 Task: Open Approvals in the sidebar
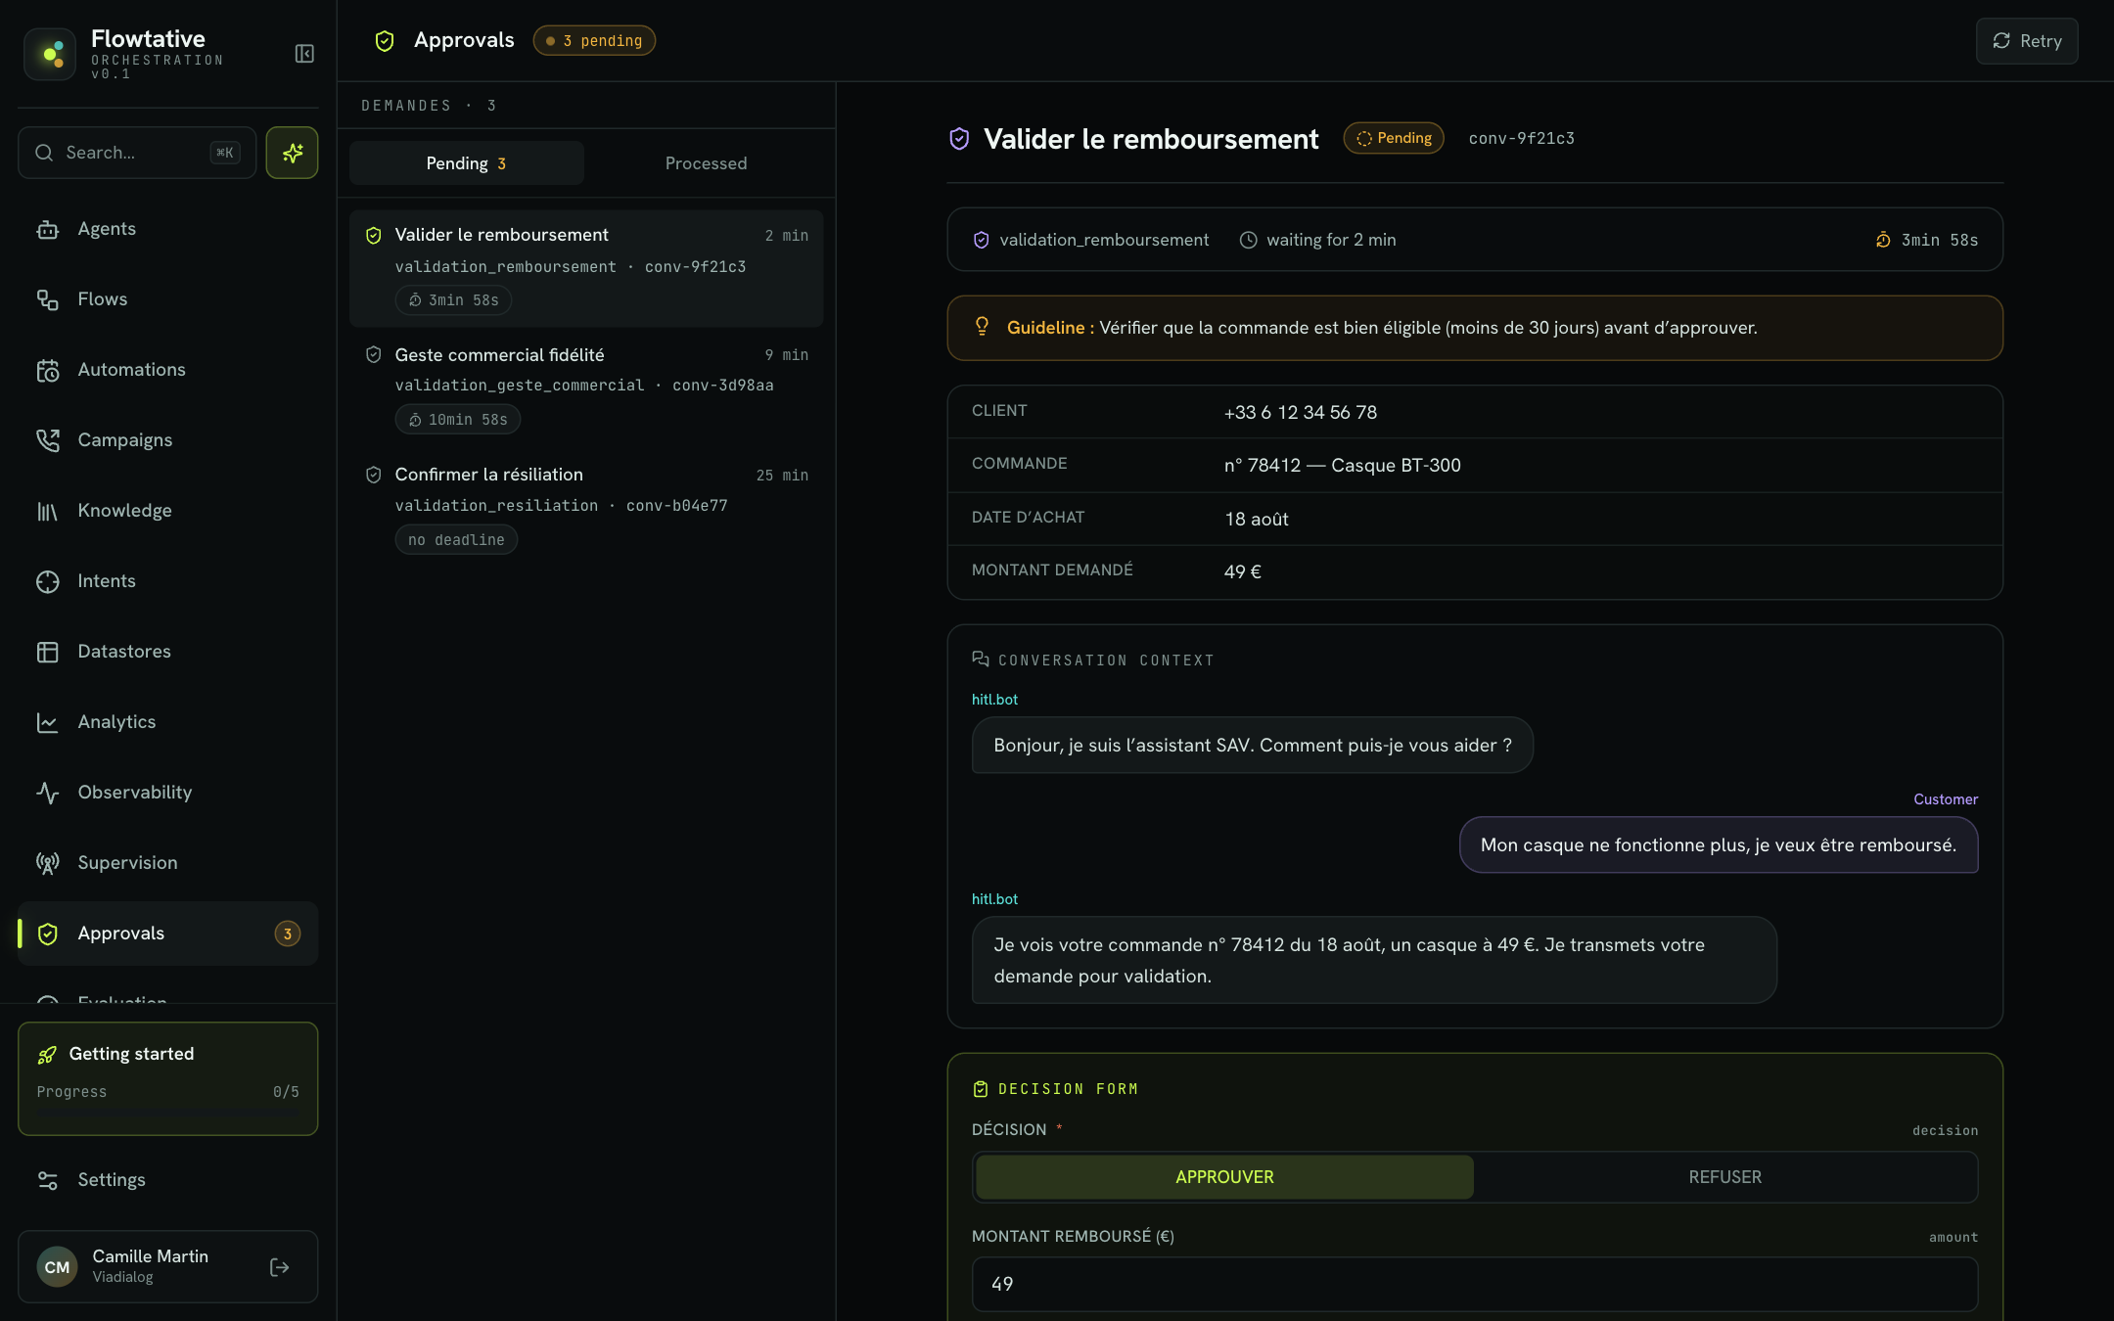(x=168, y=934)
